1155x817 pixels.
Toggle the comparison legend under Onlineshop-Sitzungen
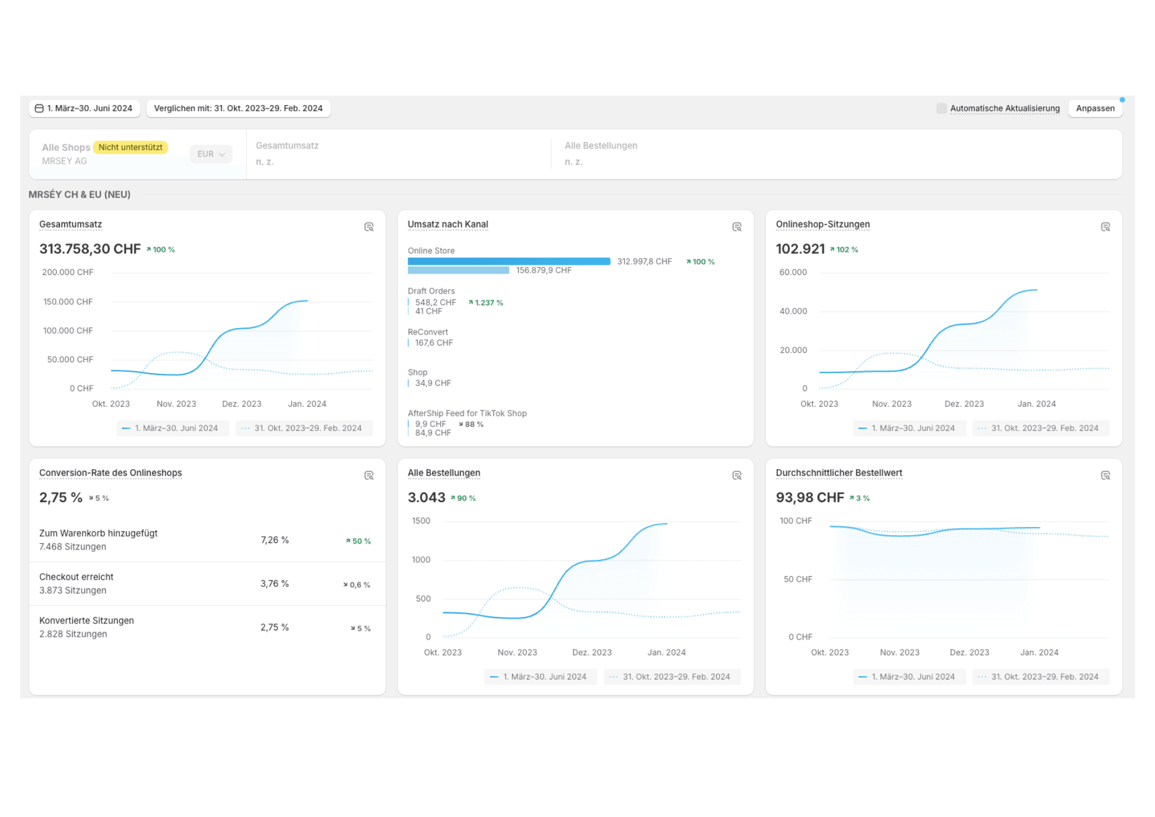1041,428
